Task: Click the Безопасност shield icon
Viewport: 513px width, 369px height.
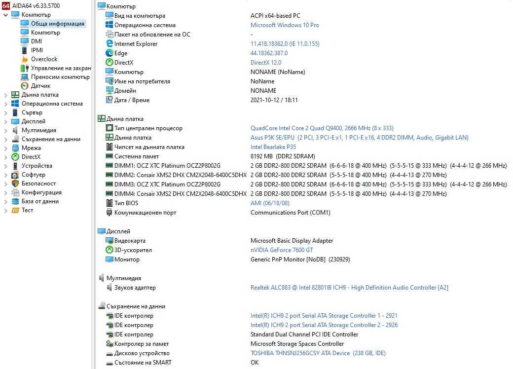Action: (15, 184)
